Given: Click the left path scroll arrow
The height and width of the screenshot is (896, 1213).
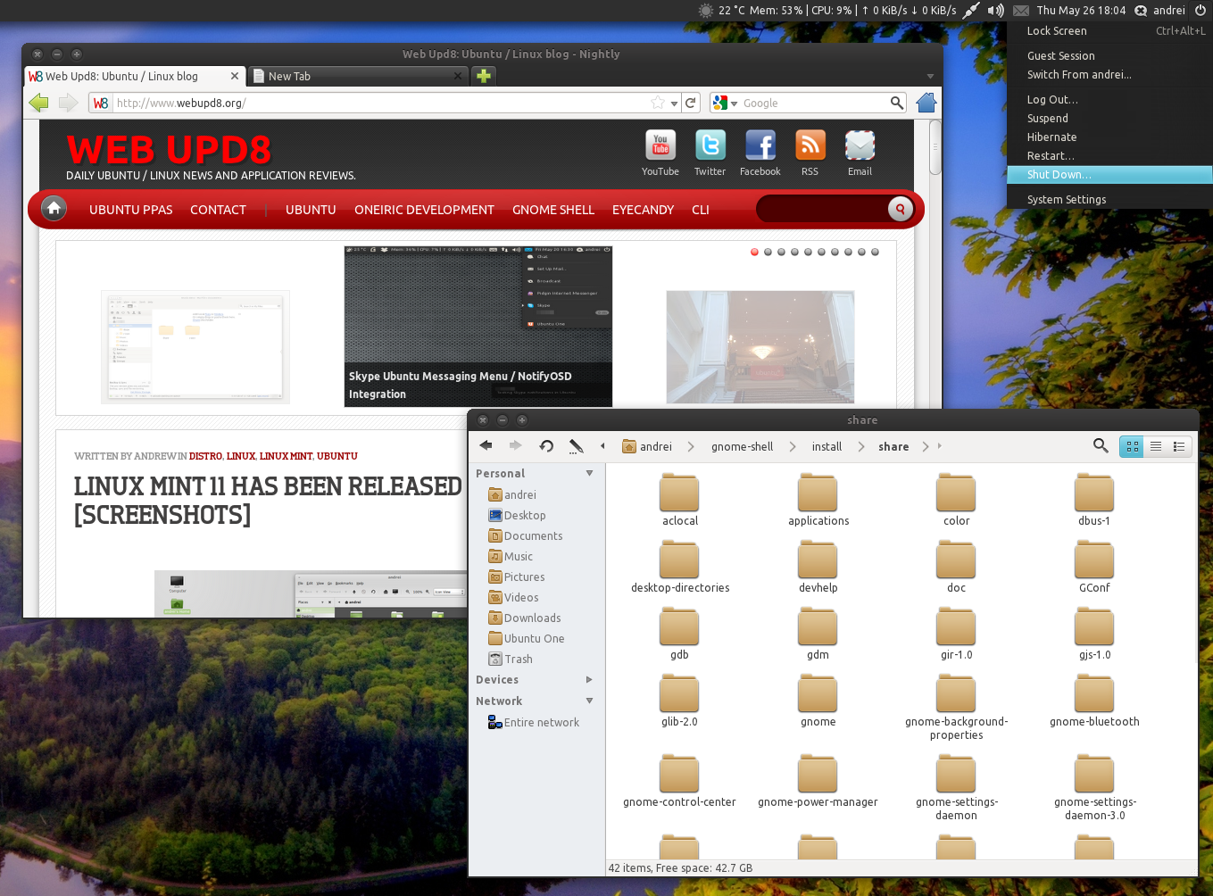Looking at the screenshot, I should click(x=602, y=445).
